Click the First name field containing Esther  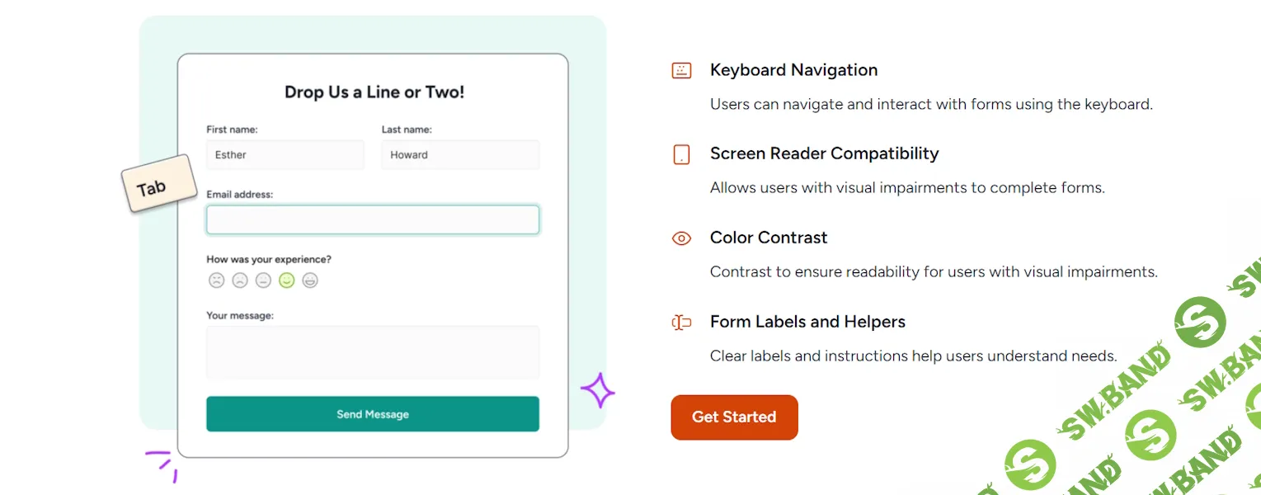(285, 155)
